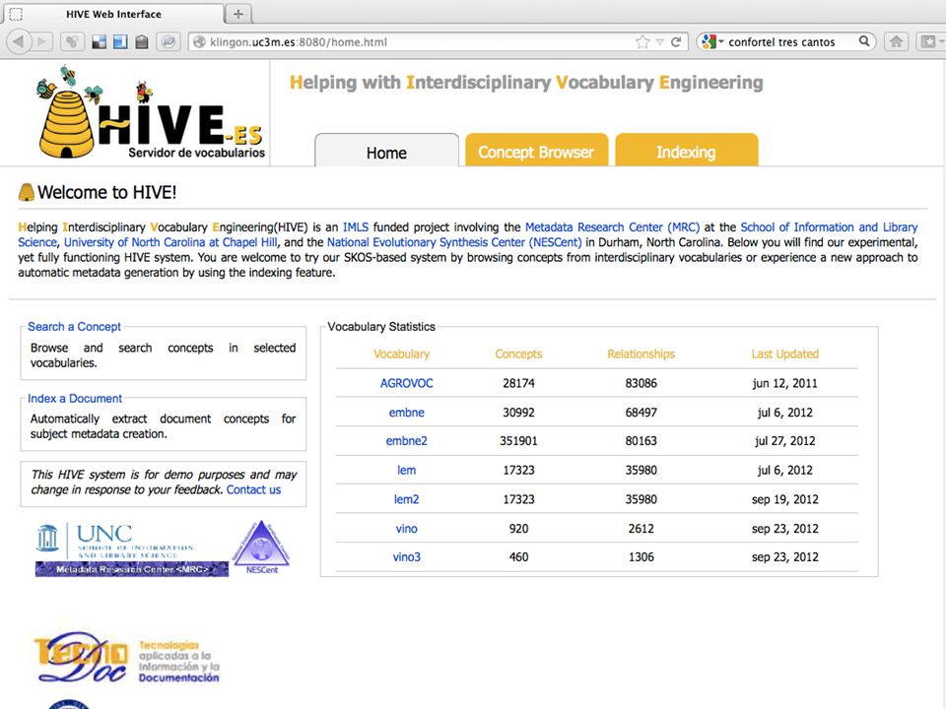Screen dimensions: 946x709
Task: Click the dark box toolbar icon
Action: pyautogui.click(x=141, y=41)
